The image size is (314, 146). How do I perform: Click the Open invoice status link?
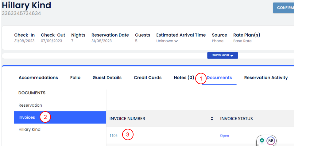(224, 136)
